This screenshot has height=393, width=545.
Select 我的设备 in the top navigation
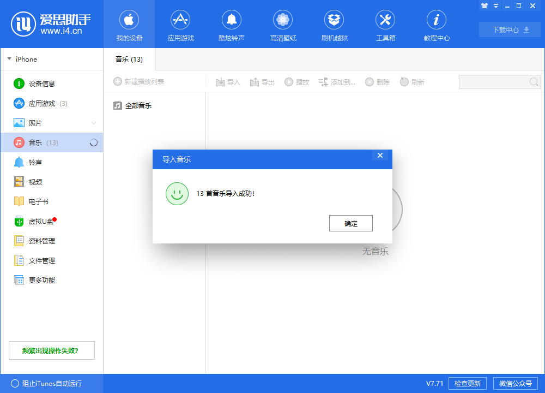pyautogui.click(x=129, y=25)
